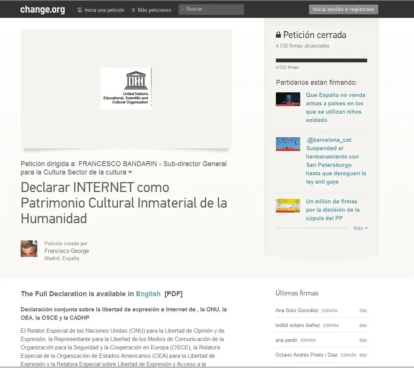
Task: Open Un millón de firmas petition link
Action: point(333,210)
